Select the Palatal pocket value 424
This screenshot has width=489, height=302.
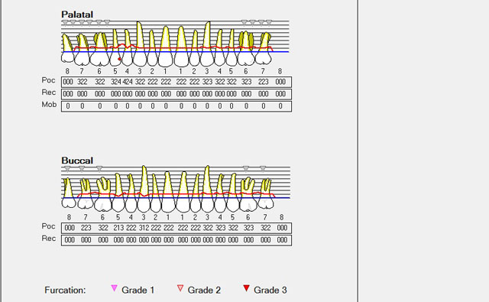(x=128, y=82)
